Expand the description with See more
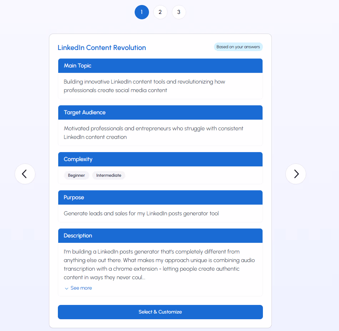 (79, 288)
